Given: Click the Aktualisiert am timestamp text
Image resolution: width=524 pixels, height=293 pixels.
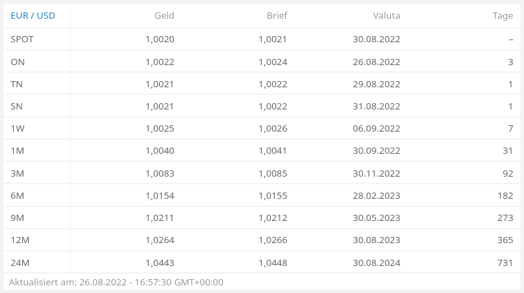Looking at the screenshot, I should pos(116,283).
